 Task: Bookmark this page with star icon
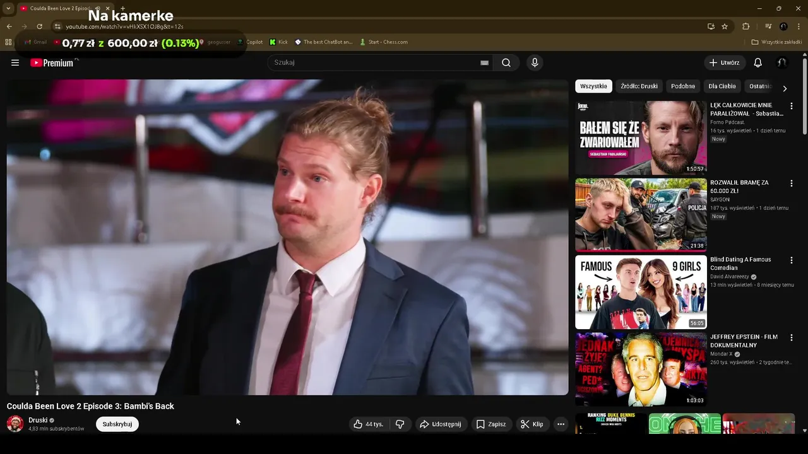coord(725,26)
